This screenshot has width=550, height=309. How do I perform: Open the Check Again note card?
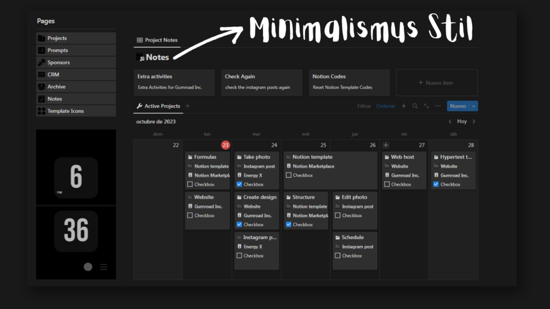(x=262, y=83)
